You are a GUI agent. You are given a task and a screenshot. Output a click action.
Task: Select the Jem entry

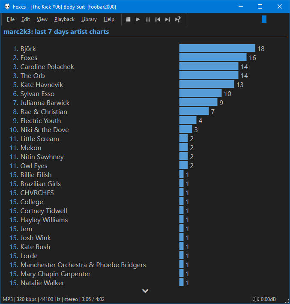[27, 229]
